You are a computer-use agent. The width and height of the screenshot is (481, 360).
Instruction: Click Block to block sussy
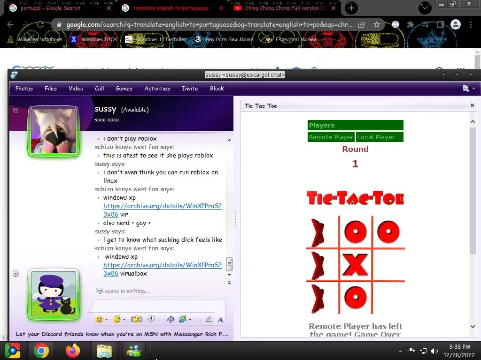pos(217,89)
